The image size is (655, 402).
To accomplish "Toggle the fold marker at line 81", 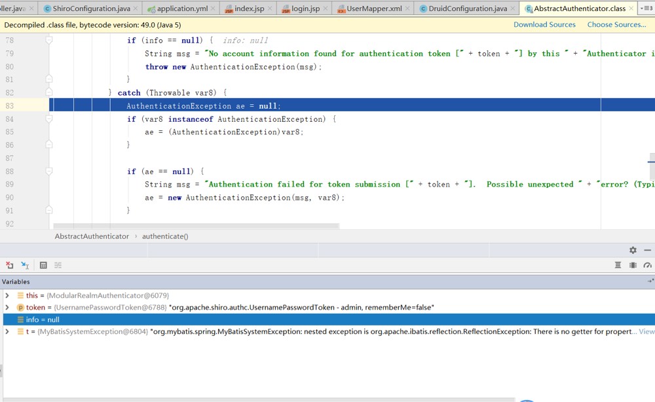I will pyautogui.click(x=49, y=79).
